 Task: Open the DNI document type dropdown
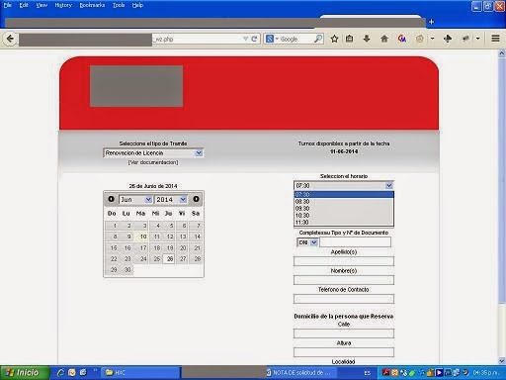(x=307, y=242)
